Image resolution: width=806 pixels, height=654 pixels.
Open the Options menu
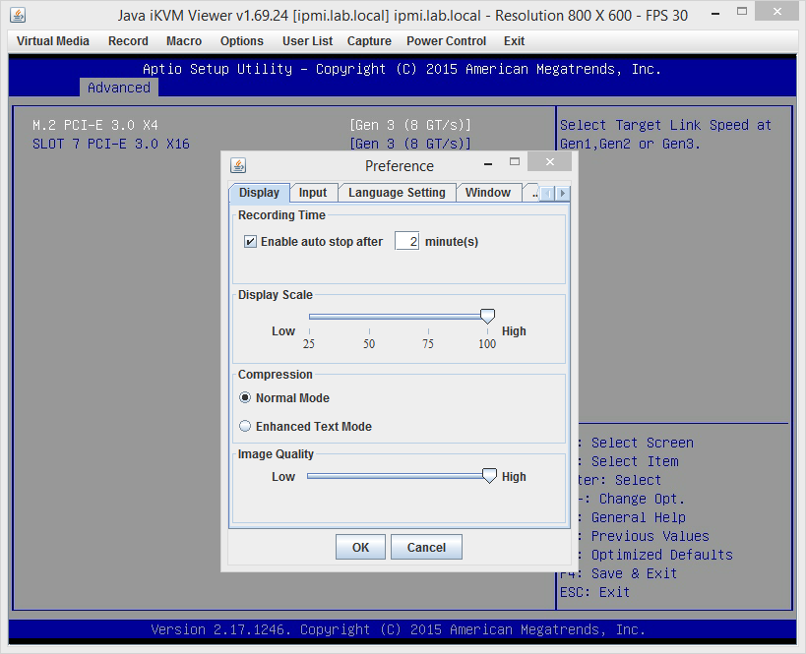pos(241,41)
